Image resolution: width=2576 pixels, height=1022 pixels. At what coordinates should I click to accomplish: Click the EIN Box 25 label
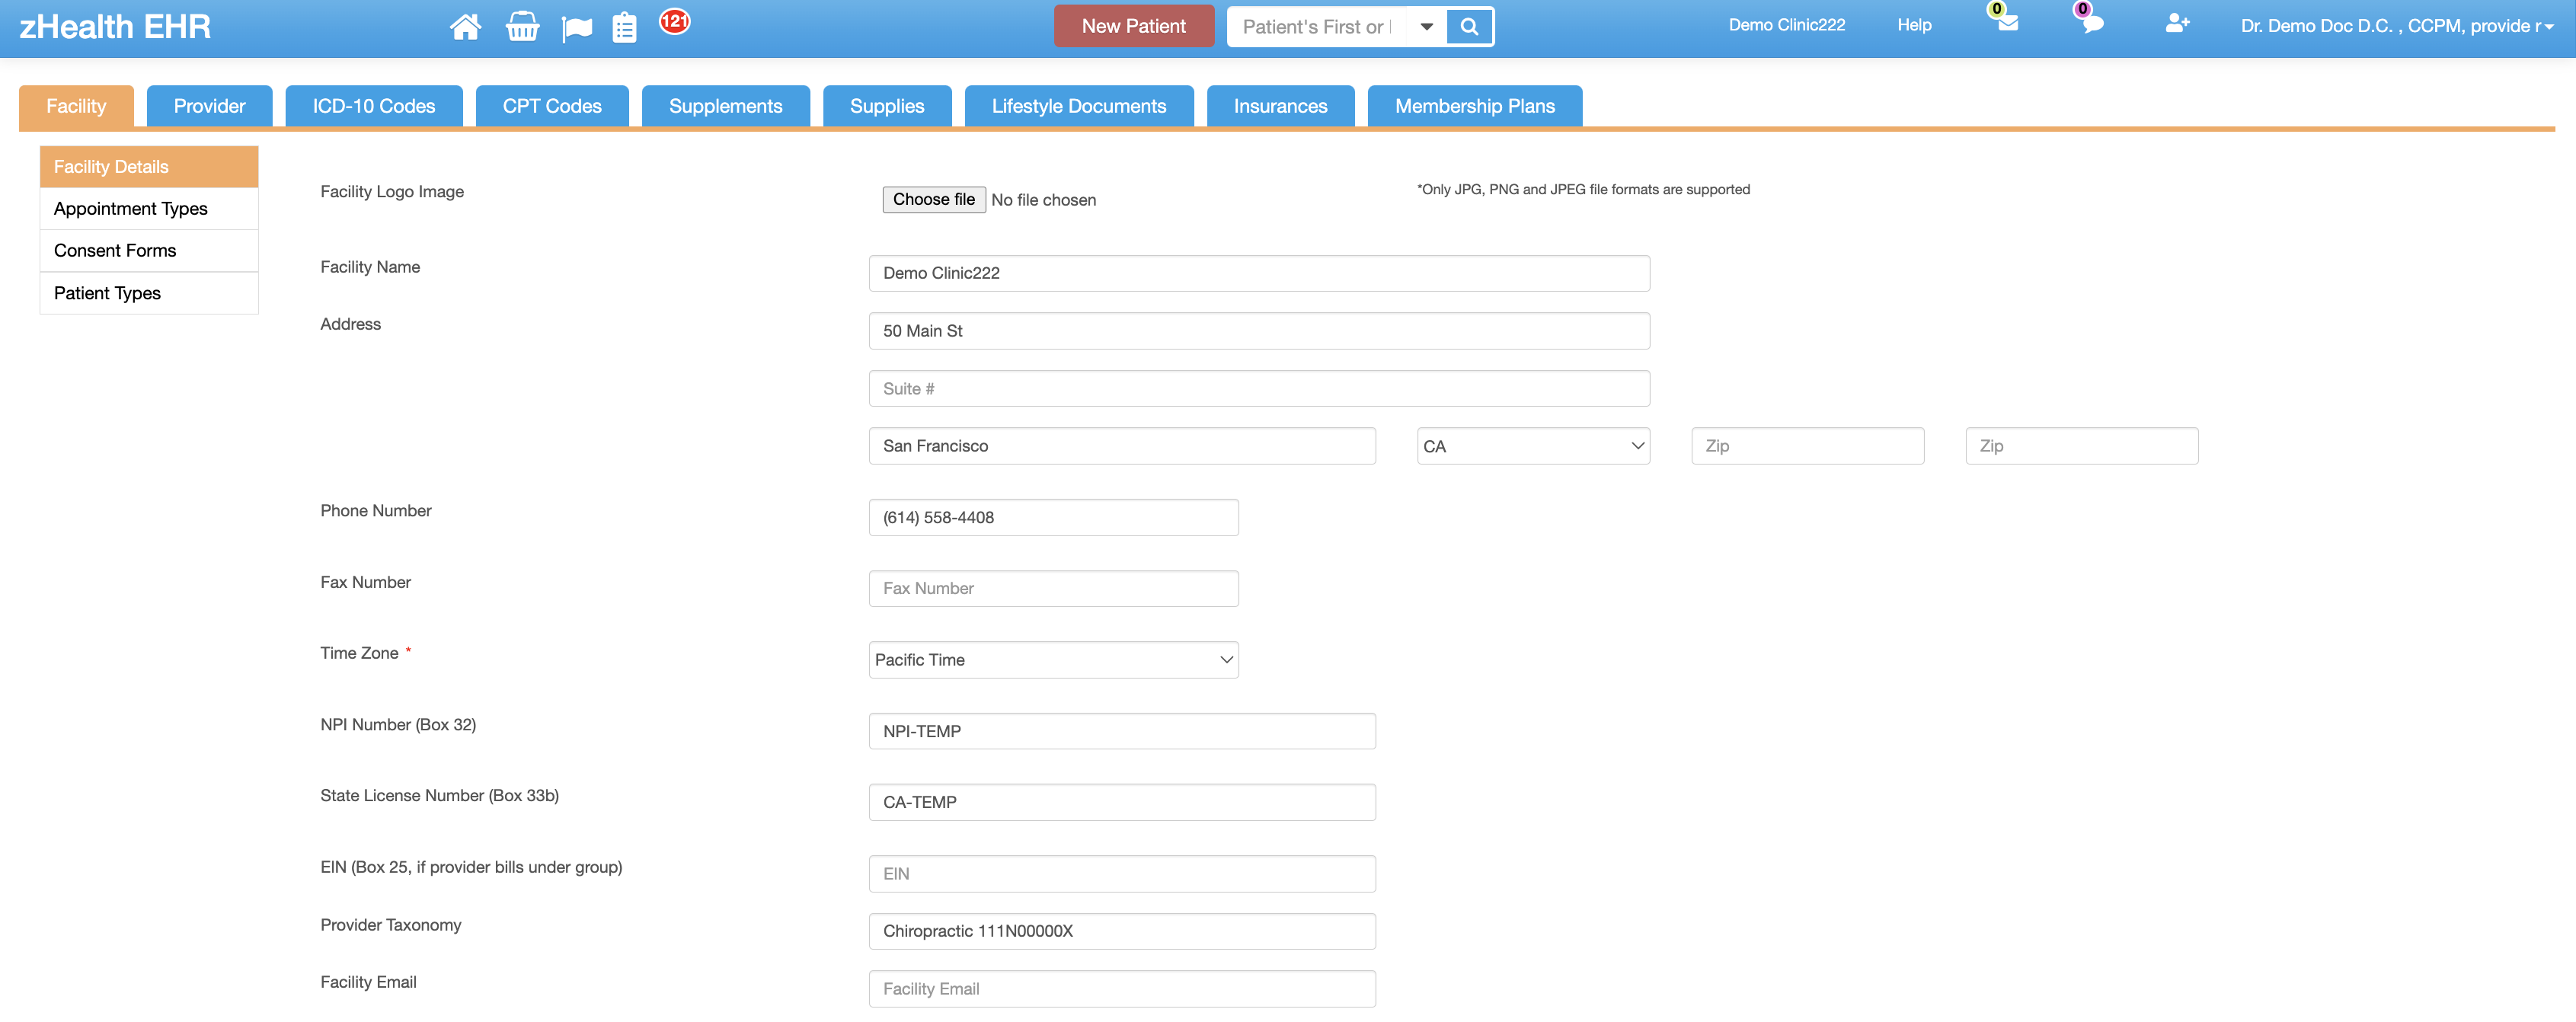click(471, 867)
